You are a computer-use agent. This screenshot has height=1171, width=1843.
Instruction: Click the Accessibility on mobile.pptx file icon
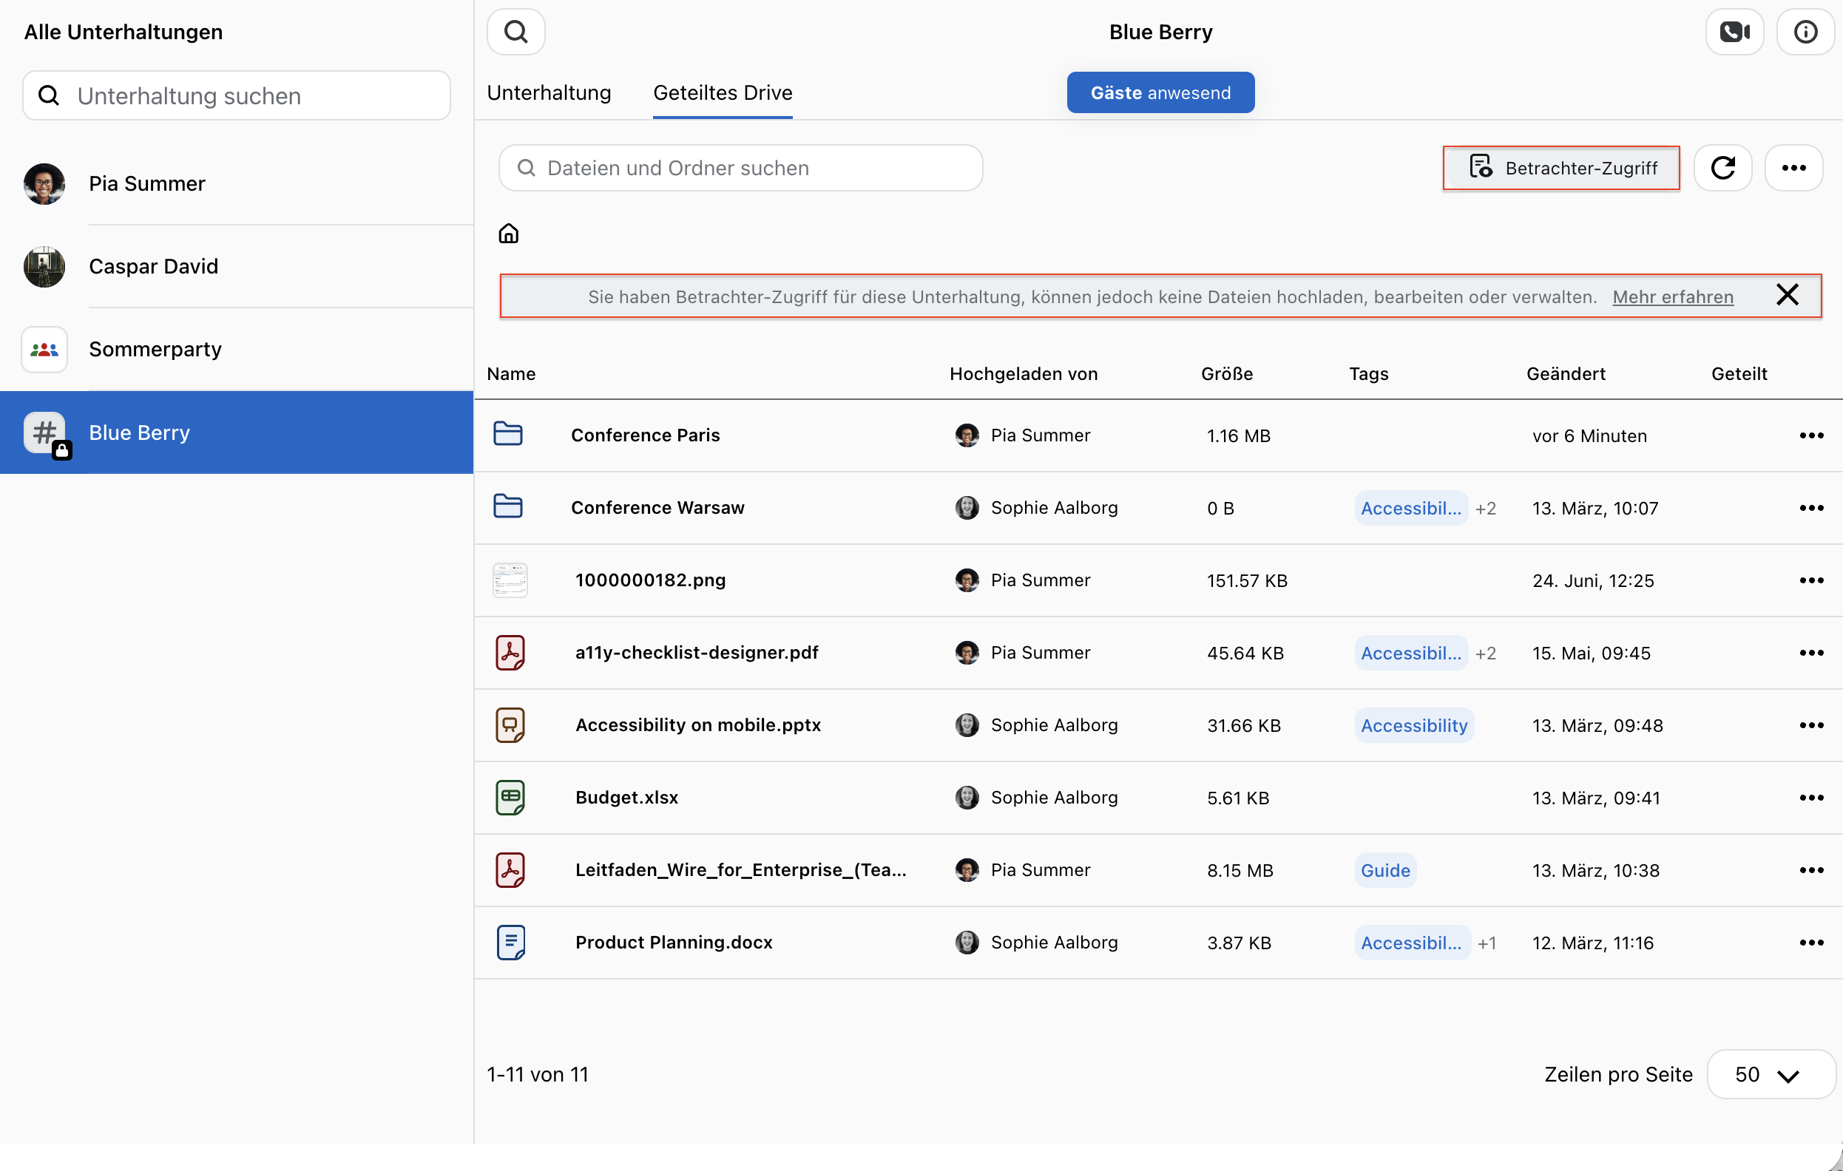coord(510,725)
